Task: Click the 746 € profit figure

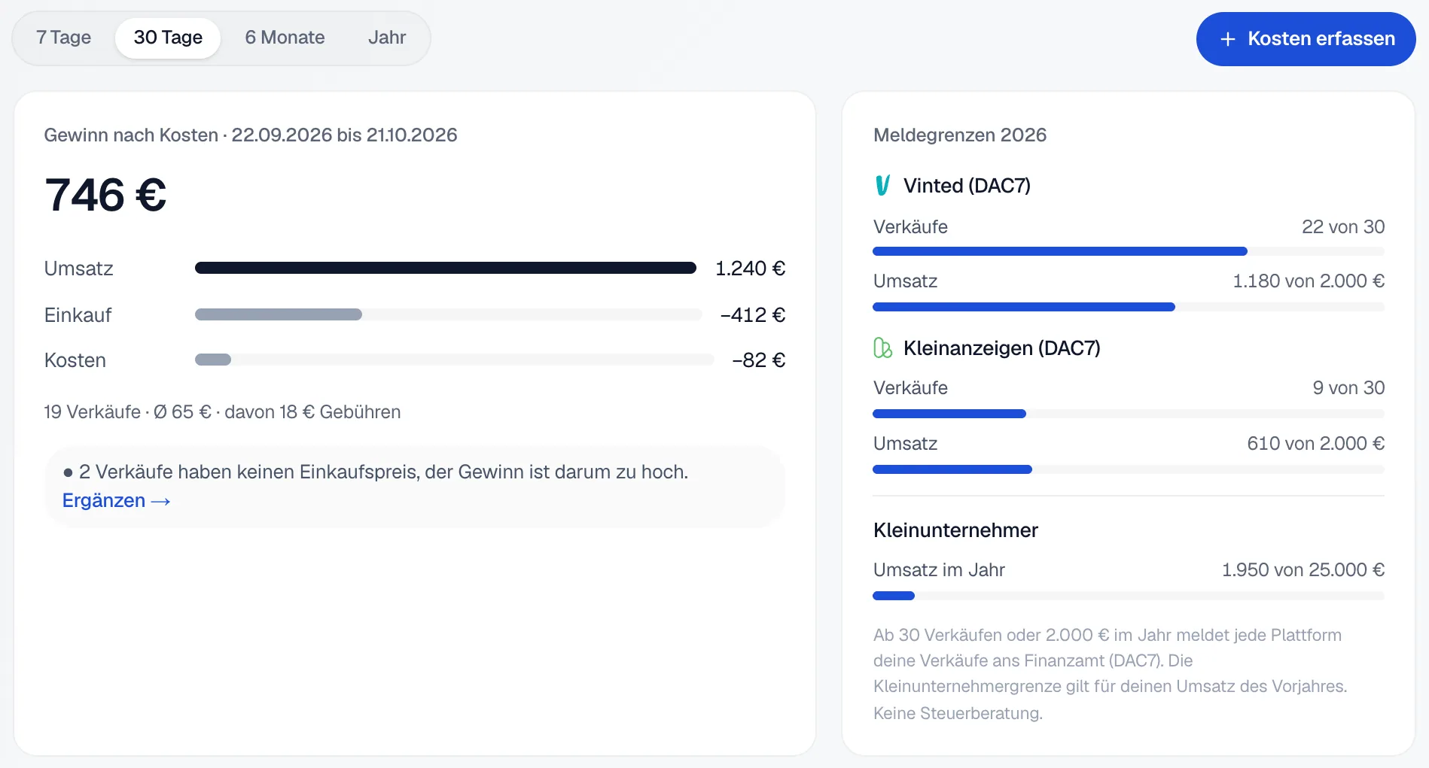Action: pos(105,195)
